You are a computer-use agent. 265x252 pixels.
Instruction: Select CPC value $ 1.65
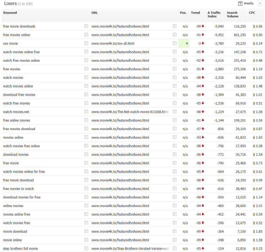pos(258,137)
